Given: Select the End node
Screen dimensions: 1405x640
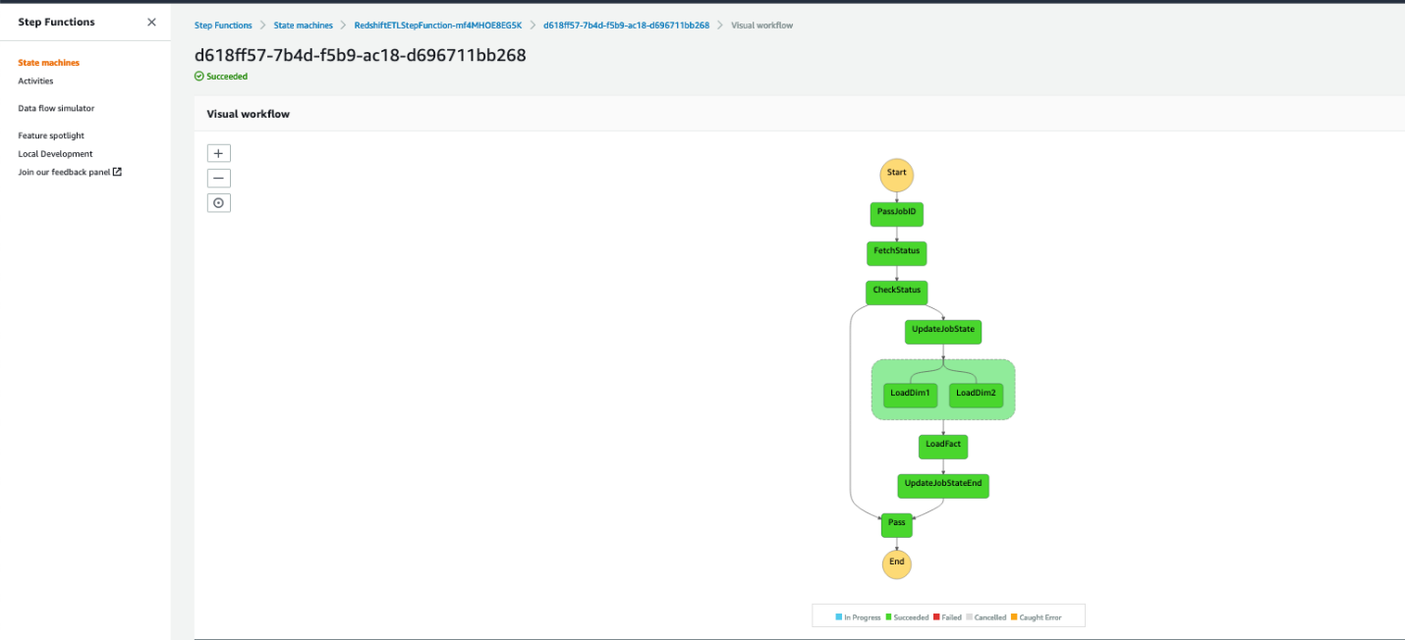Looking at the screenshot, I should [896, 563].
